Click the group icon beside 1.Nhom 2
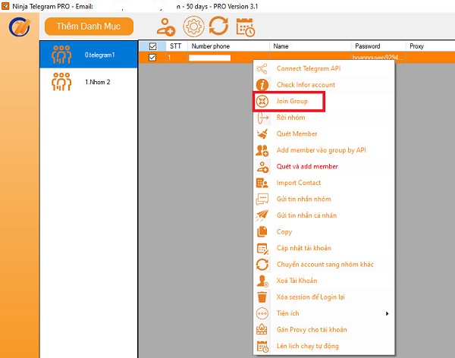Screen dimensions: 455x358 61,82
